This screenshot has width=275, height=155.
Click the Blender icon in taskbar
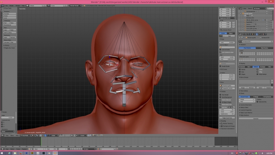[56, 153]
